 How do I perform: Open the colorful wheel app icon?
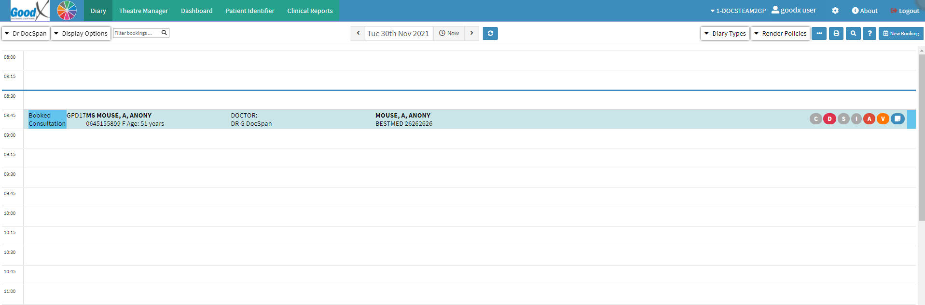coord(67,11)
